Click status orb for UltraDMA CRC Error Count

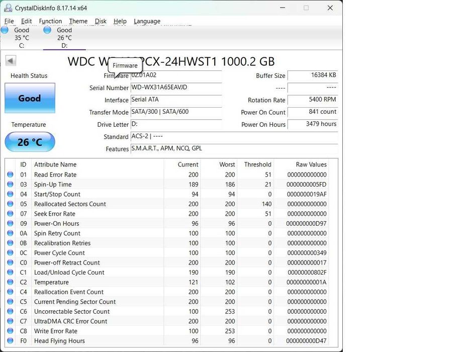click(x=10, y=321)
